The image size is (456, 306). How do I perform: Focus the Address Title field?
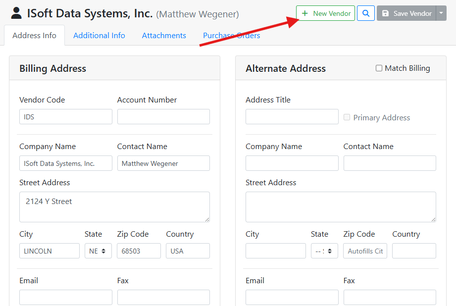292,117
